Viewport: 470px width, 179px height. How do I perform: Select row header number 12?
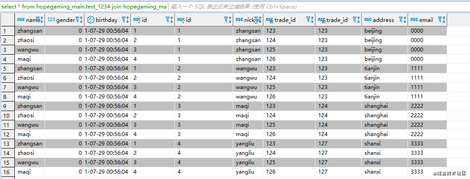(x=8, y=134)
